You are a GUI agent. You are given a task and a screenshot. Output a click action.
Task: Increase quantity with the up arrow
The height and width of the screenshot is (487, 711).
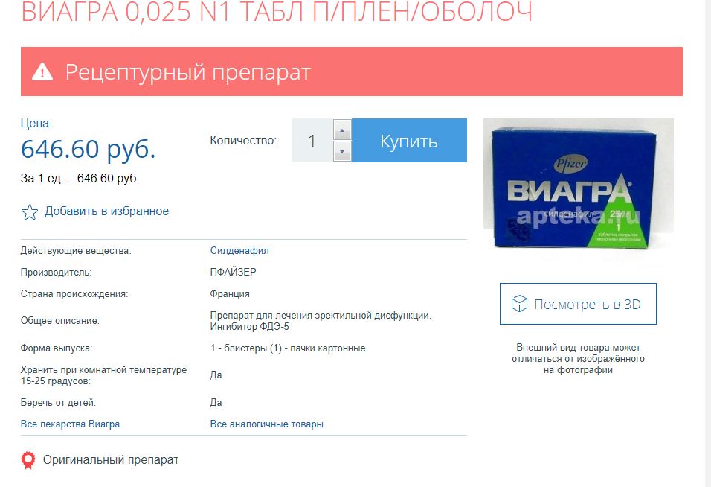tap(342, 130)
